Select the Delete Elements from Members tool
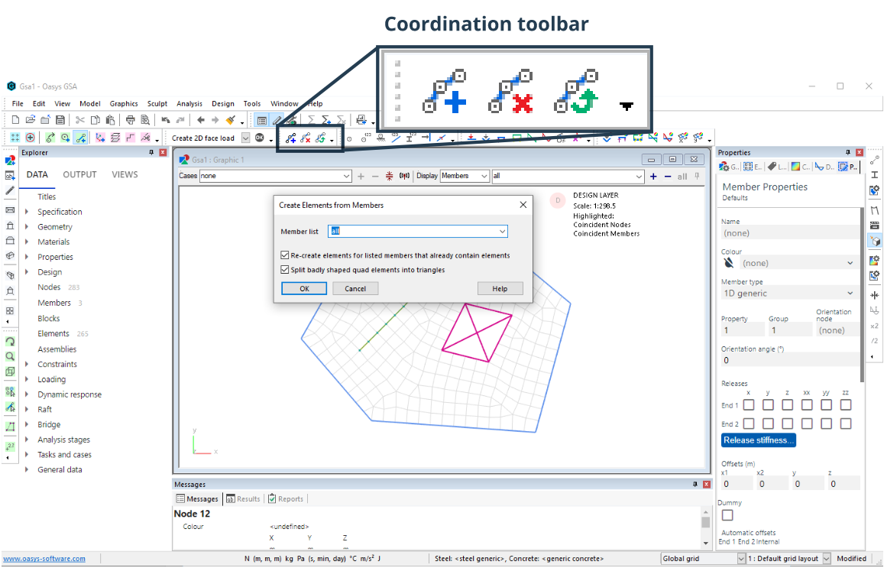The width and height of the screenshot is (884, 568). (305, 138)
